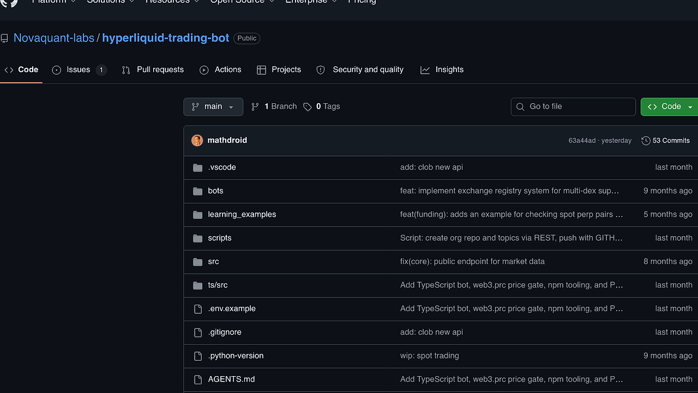Click the .python-version file icon

coord(198,356)
